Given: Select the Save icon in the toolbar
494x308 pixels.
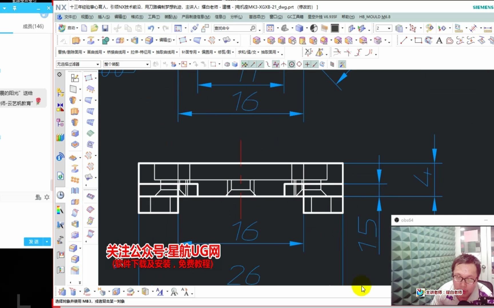Looking at the screenshot, I should 105,28.
